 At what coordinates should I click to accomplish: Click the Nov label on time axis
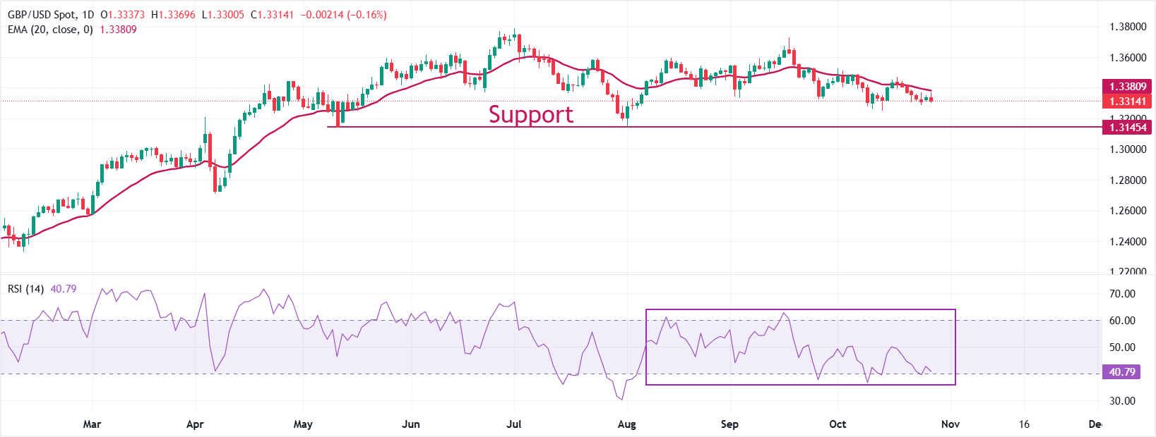coord(951,424)
